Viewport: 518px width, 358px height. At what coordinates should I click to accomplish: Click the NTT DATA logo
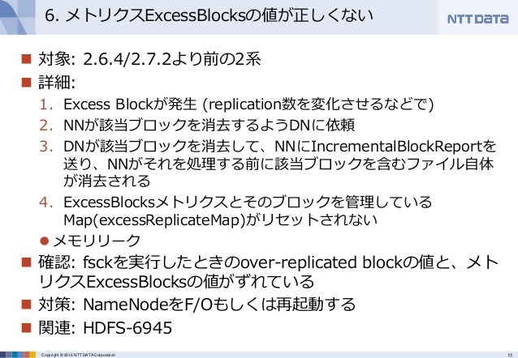pos(477,19)
